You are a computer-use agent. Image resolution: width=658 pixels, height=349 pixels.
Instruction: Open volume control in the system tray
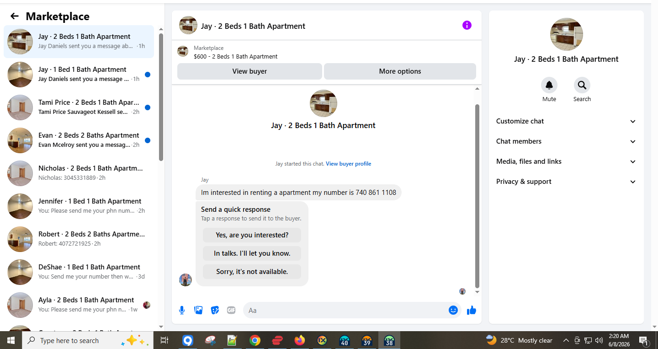599,340
